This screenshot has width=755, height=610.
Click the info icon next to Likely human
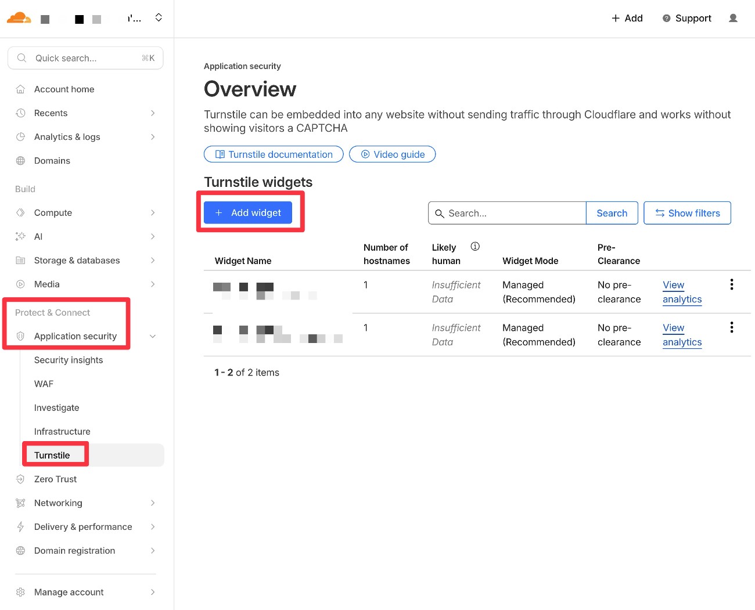pyautogui.click(x=475, y=246)
